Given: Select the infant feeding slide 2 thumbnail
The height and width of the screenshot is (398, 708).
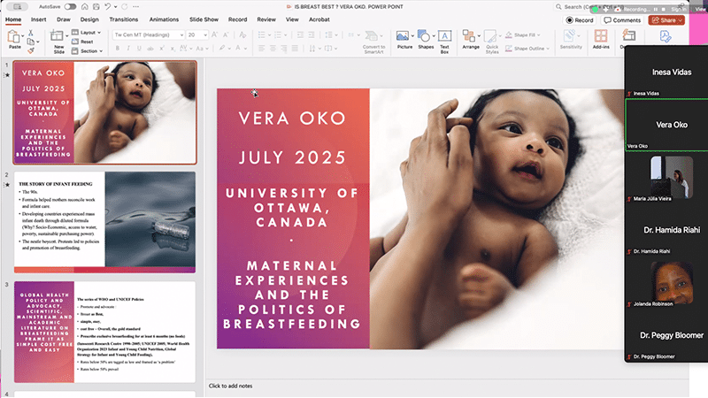Looking at the screenshot, I should tap(106, 220).
